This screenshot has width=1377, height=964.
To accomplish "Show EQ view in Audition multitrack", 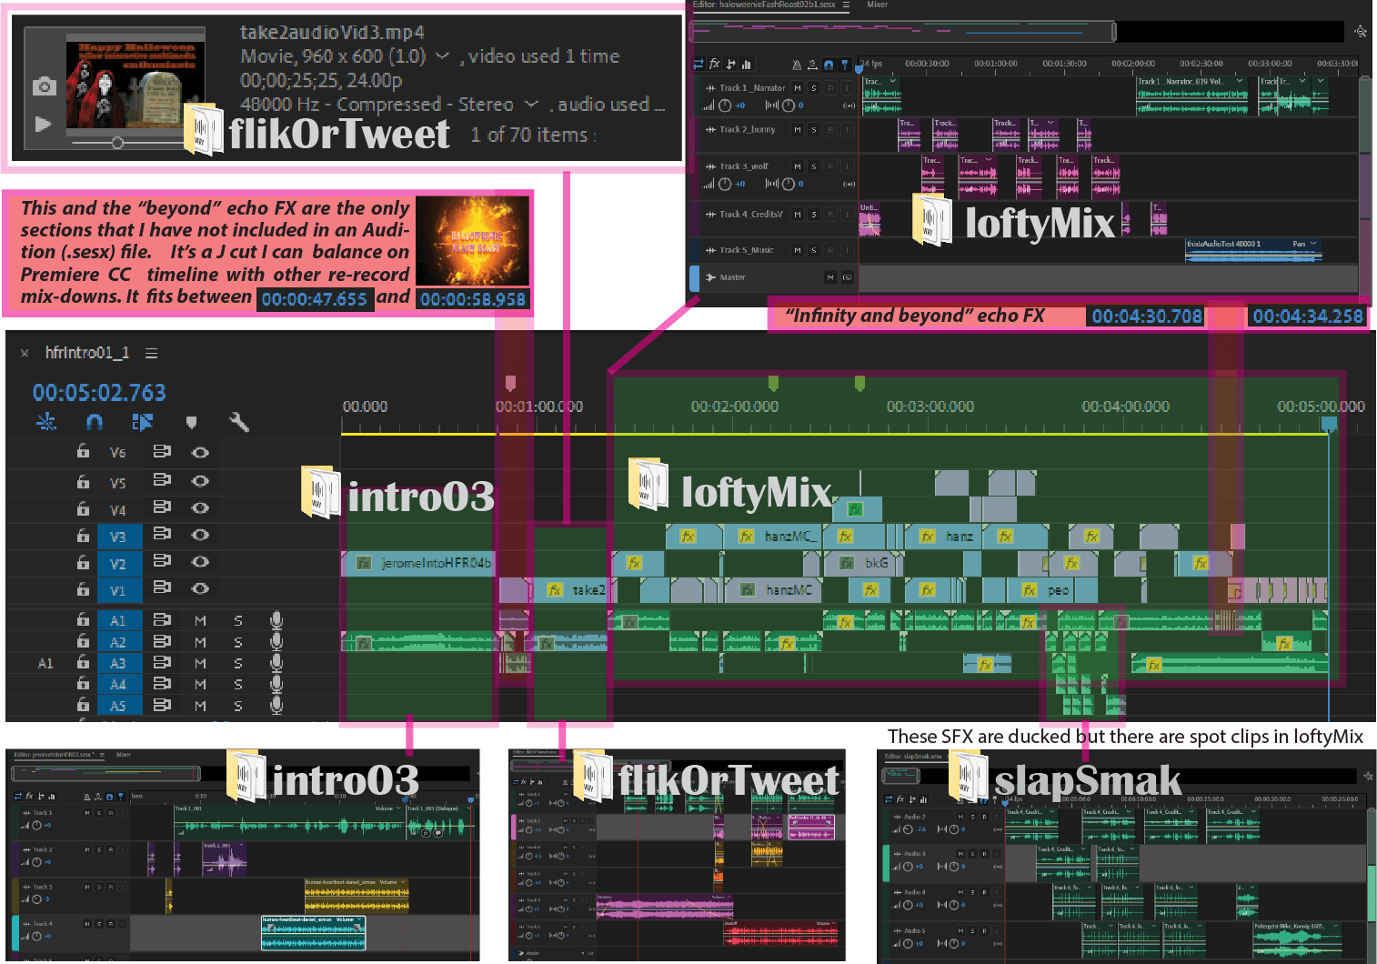I will pos(747,64).
